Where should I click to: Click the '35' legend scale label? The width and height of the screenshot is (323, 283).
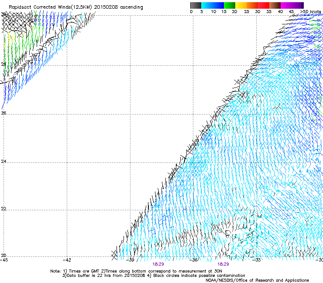(x=269, y=12)
